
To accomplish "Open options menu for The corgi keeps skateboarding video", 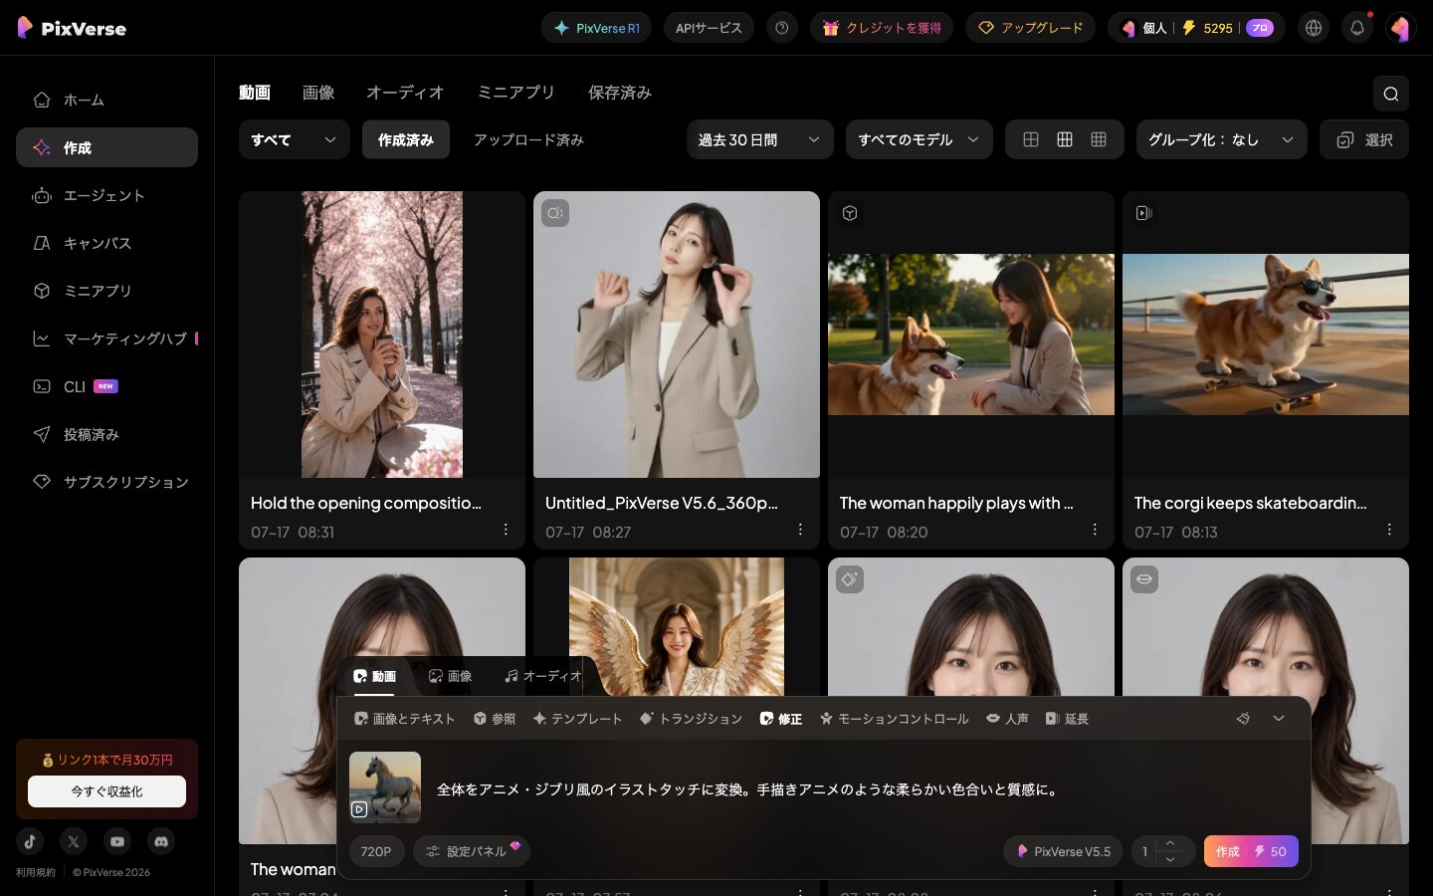I will (x=1389, y=530).
